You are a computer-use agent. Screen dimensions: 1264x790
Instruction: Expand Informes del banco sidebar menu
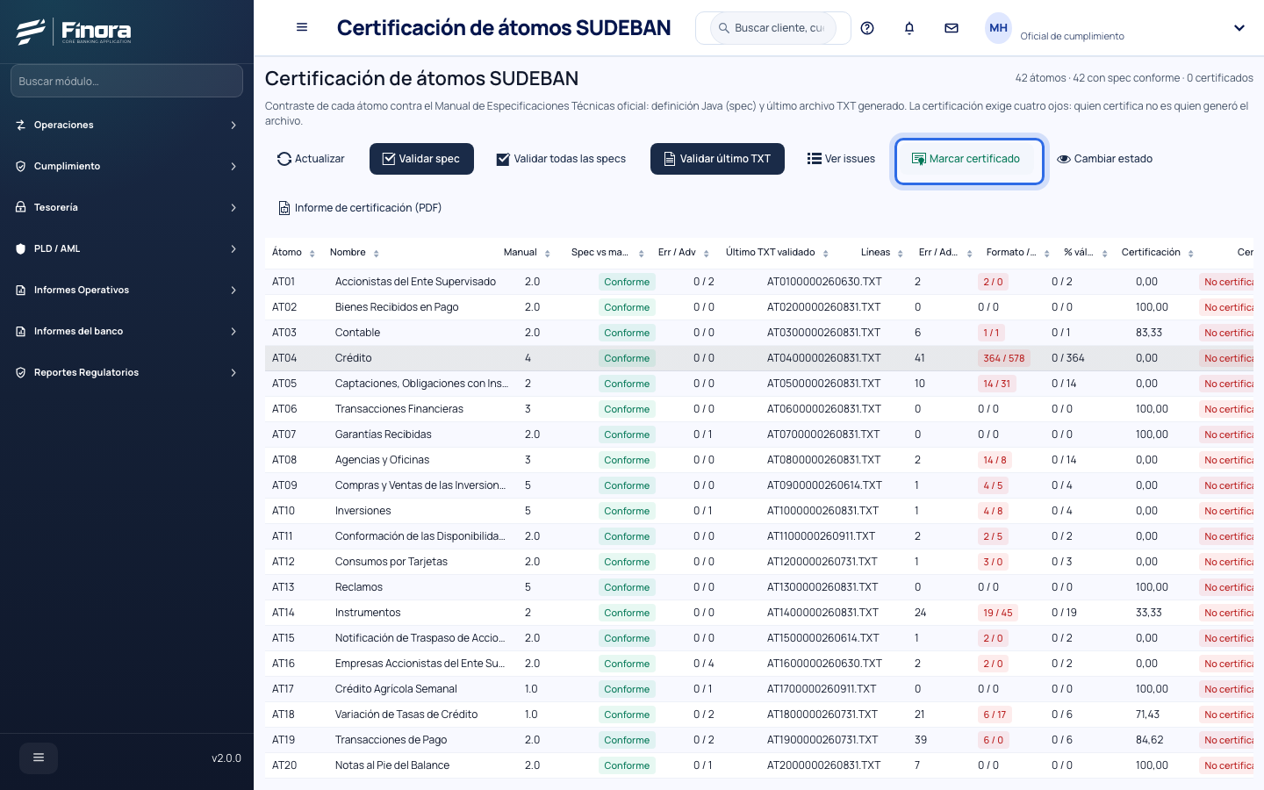[126, 331]
